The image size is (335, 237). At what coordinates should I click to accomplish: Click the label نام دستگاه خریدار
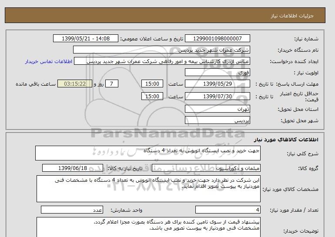298,50
